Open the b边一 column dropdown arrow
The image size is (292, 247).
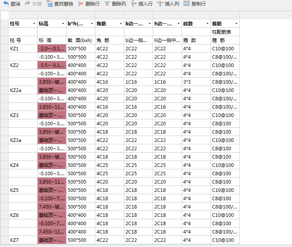click(x=150, y=24)
